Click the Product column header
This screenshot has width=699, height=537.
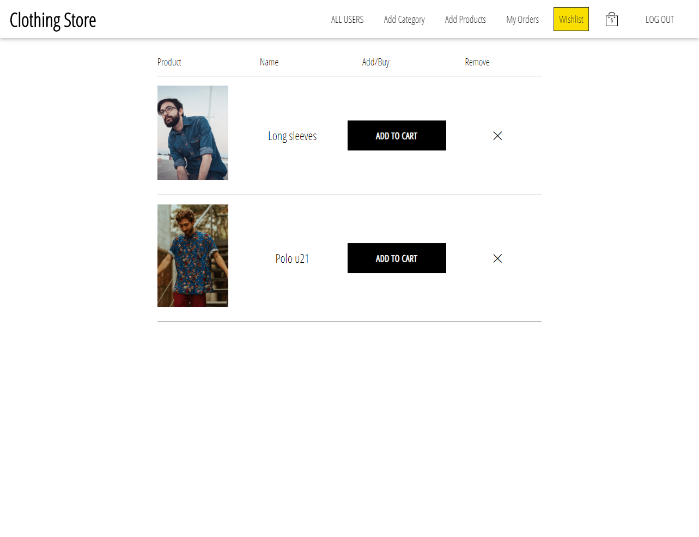169,62
